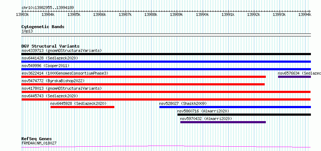Click the 13987k ruler tick label
Image resolution: width=321 pixels, height=151 pixels.
pos(125,14)
